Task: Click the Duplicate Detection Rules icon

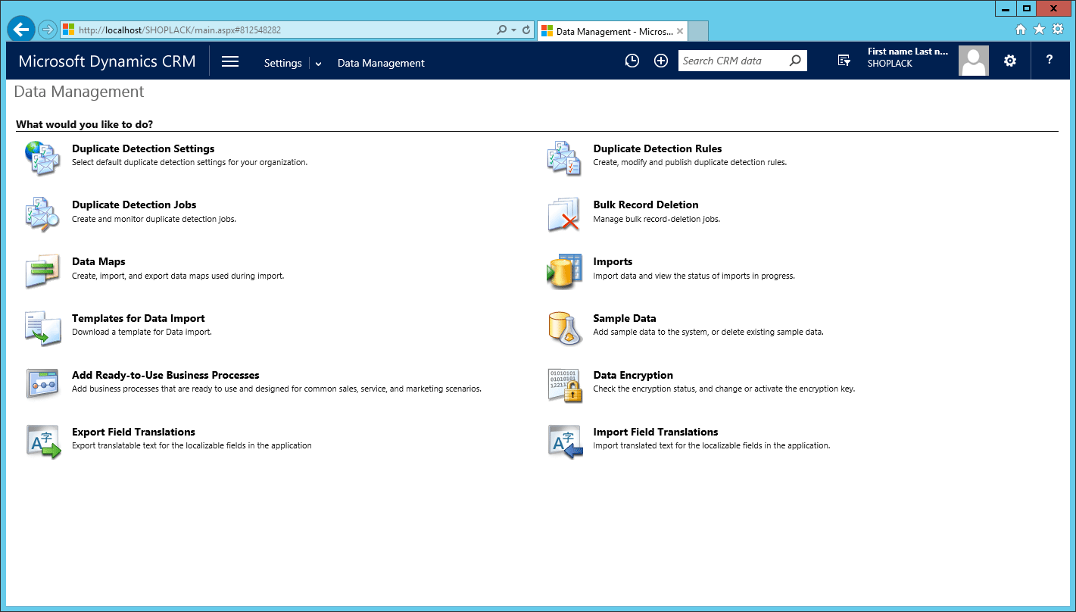Action: point(564,158)
